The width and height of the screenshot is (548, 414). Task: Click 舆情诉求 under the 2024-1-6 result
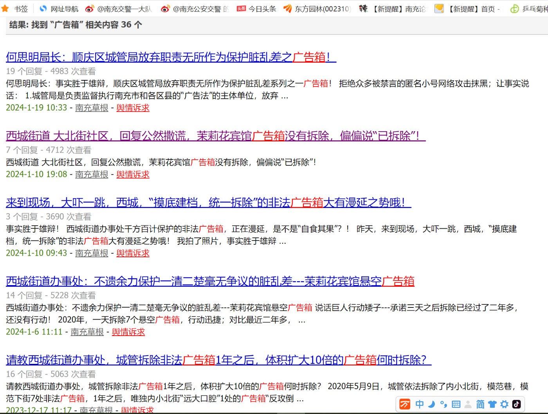[x=128, y=332]
